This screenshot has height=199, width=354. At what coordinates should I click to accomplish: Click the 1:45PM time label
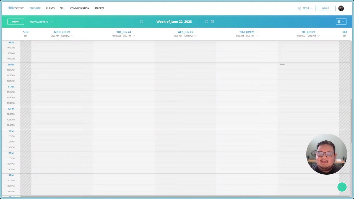11,147
